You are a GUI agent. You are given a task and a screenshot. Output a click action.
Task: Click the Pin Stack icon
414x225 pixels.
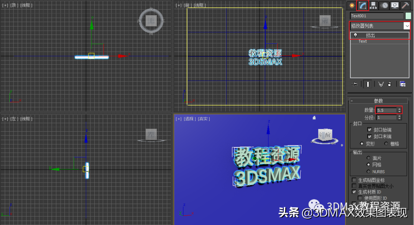354,84
